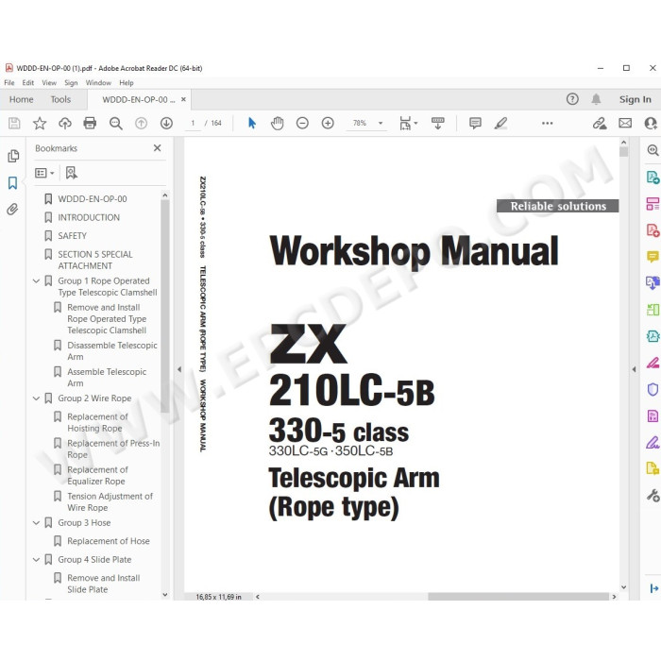Open the Sign menu
Screen dimensions: 661x661
coord(71,83)
